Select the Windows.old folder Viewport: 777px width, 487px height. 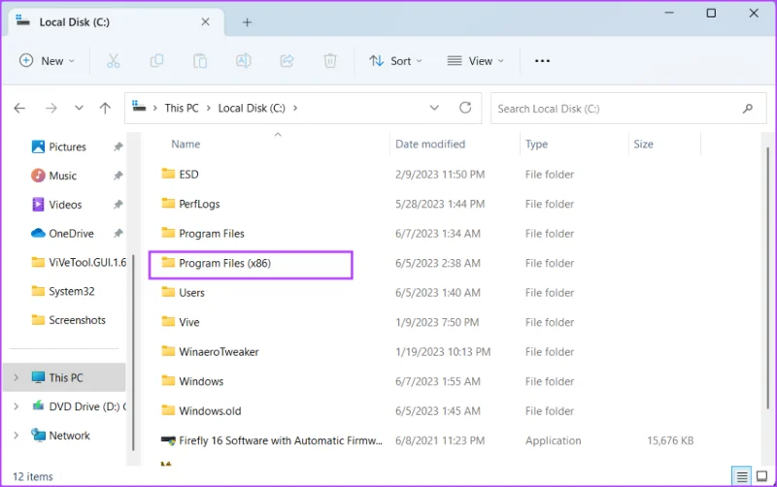coord(201,410)
